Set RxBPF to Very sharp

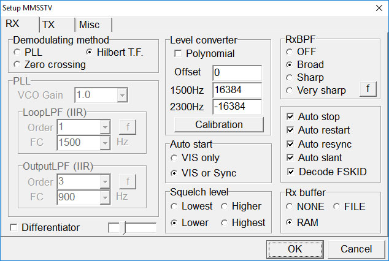coord(315,91)
